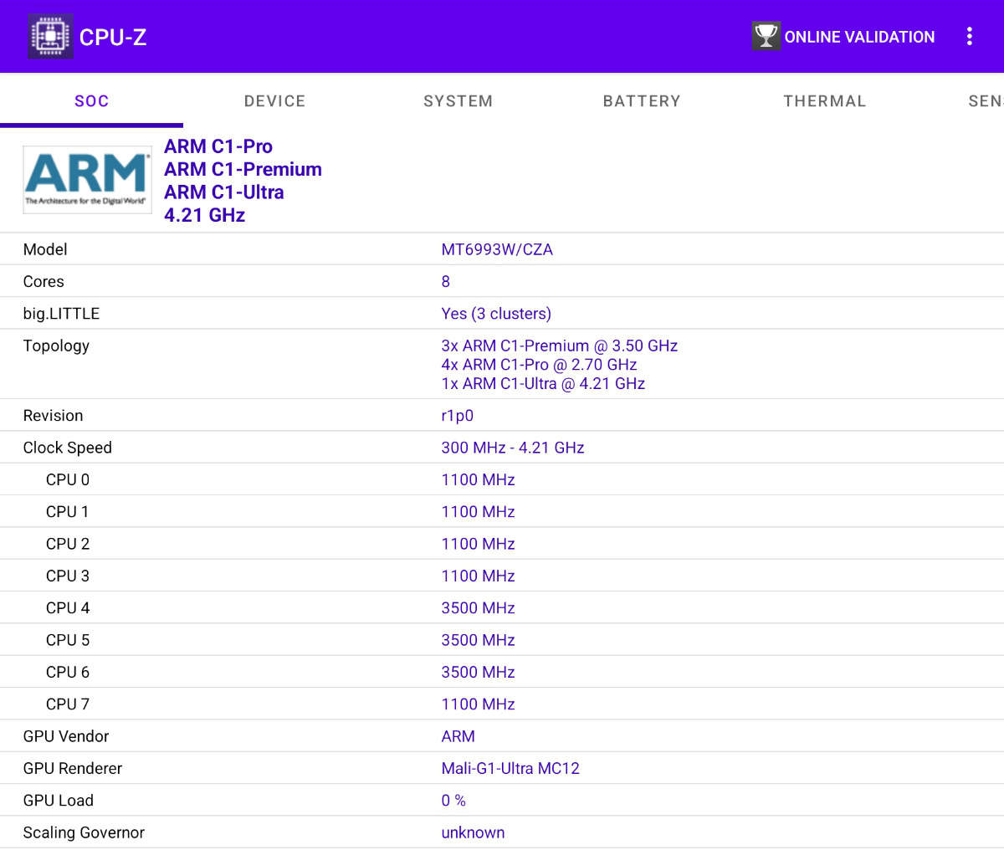Click the ARM logo image
Viewport: 1004px width, 850px height.
[87, 179]
